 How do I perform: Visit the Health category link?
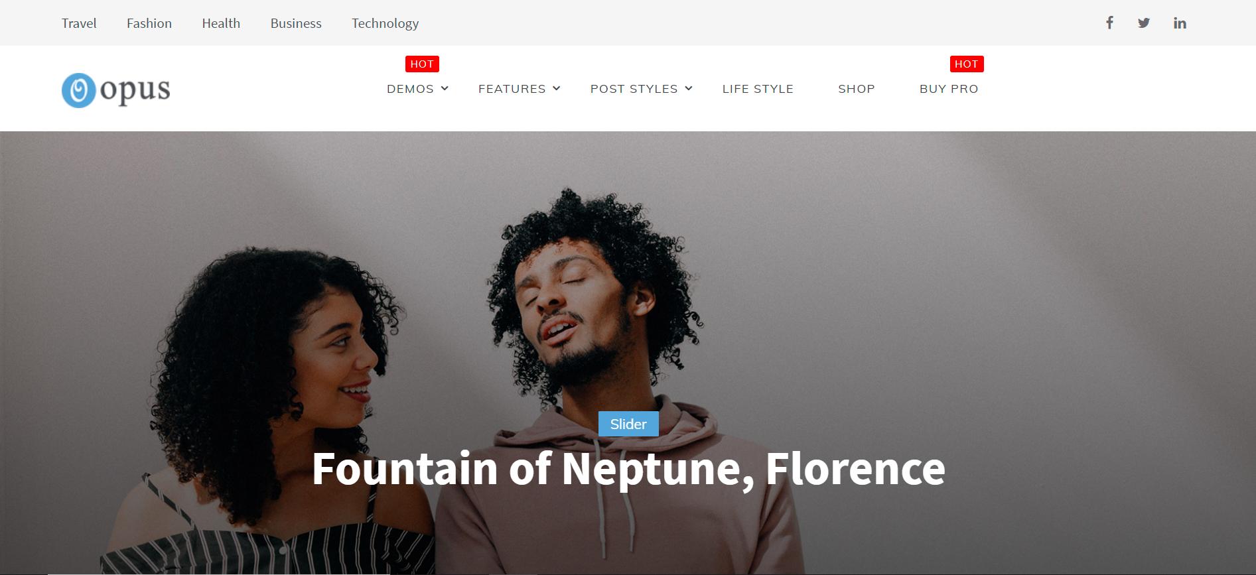pos(221,23)
